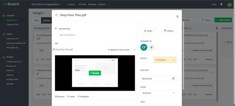Open the Sort By dropdown
This screenshot has height=106, width=235.
coord(189,20)
